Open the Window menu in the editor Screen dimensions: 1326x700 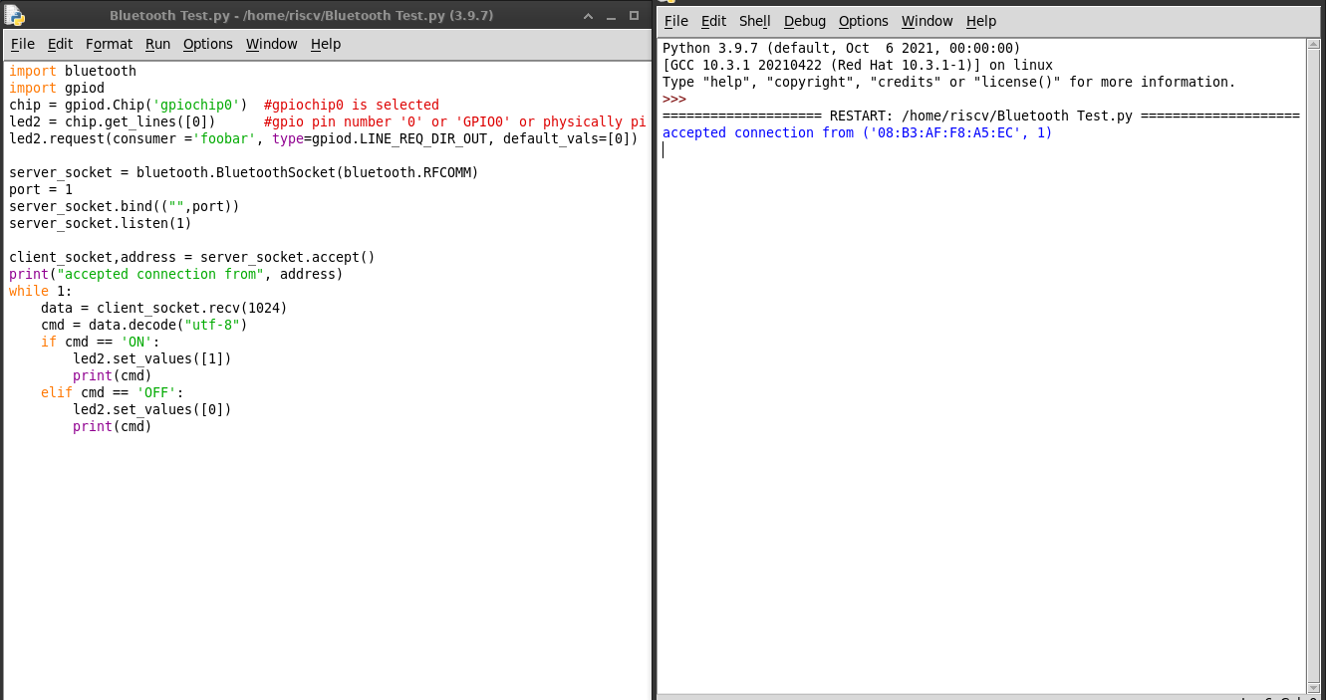pos(271,44)
